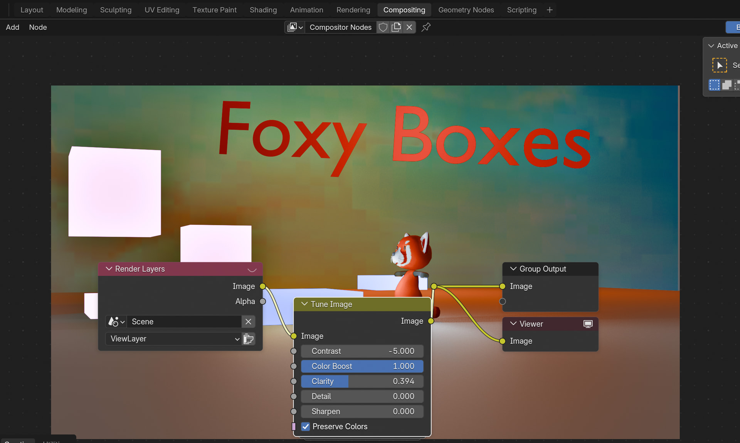Click the Viewer node monitor icon
The image size is (740, 443).
[x=588, y=324]
